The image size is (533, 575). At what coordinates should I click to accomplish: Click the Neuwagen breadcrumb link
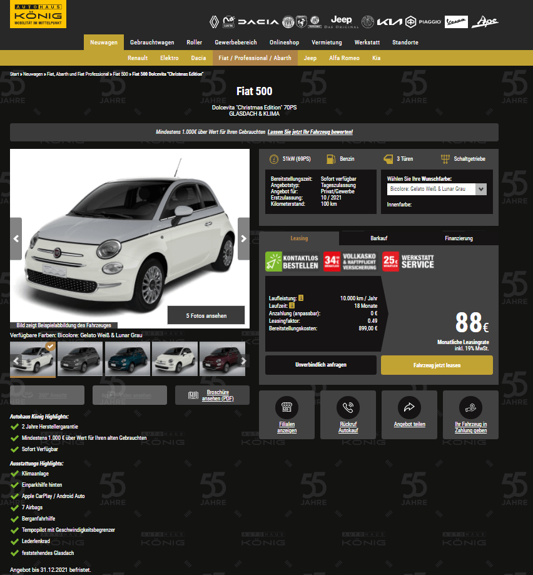pyautogui.click(x=33, y=74)
